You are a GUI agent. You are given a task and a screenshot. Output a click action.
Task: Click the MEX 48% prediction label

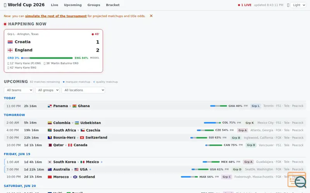pos(228,162)
